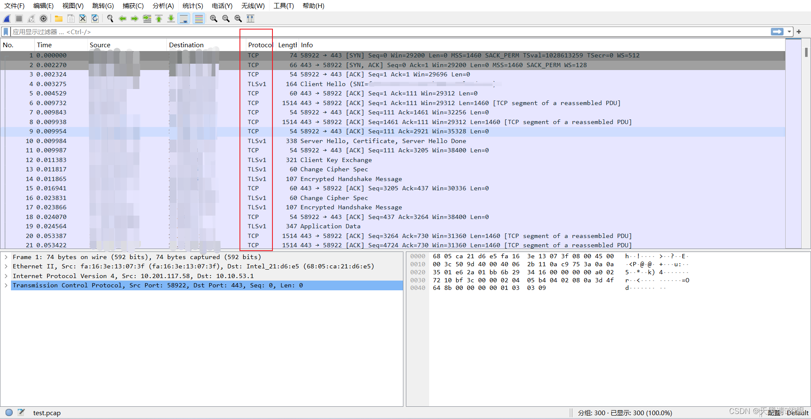Open the 配置: Default profile selector
Image resolution: width=811 pixels, height=419 pixels.
[788, 413]
